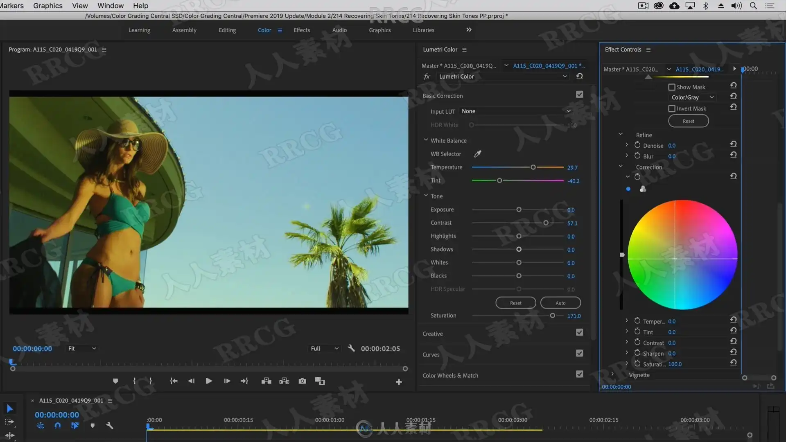Open the Color/Gray mask view dropdown
Viewport: 786px width, 442px height.
(x=692, y=97)
